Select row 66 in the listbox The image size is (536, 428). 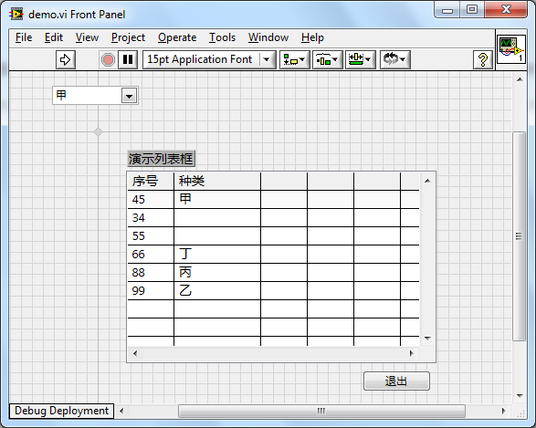pyautogui.click(x=273, y=254)
